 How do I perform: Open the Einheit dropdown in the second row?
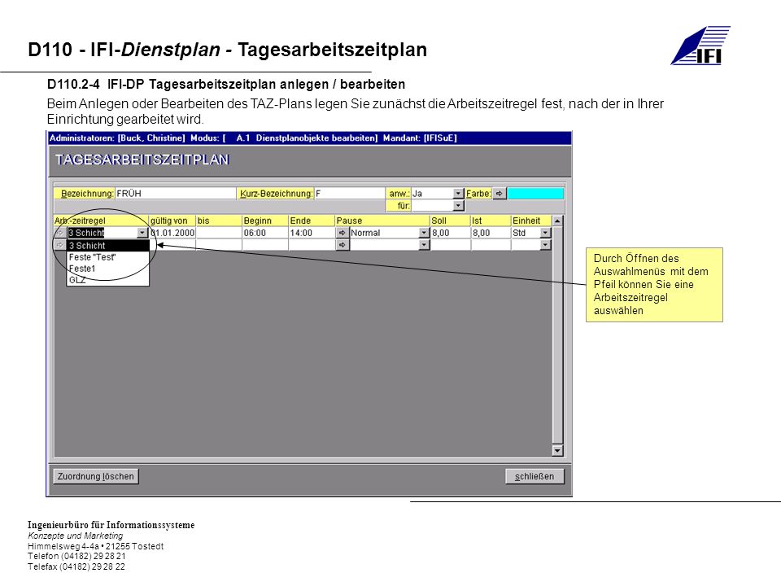545,245
